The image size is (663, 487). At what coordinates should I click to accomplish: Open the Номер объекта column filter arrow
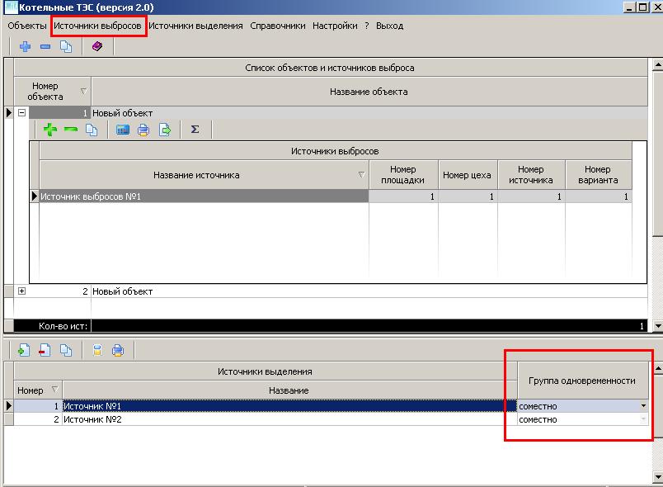83,91
